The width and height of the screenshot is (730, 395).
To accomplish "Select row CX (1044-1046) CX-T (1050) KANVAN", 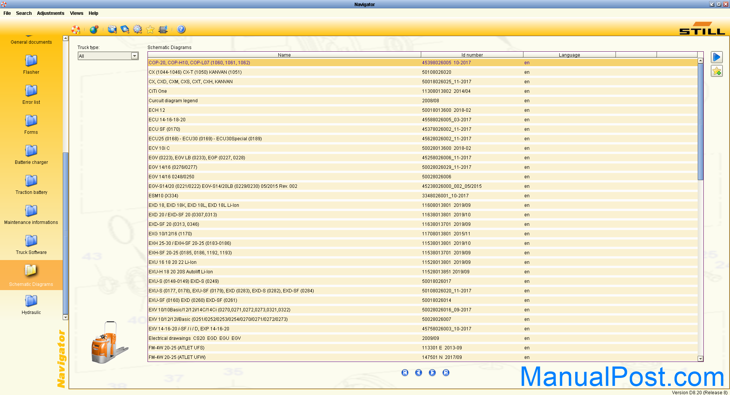I will tap(423, 72).
